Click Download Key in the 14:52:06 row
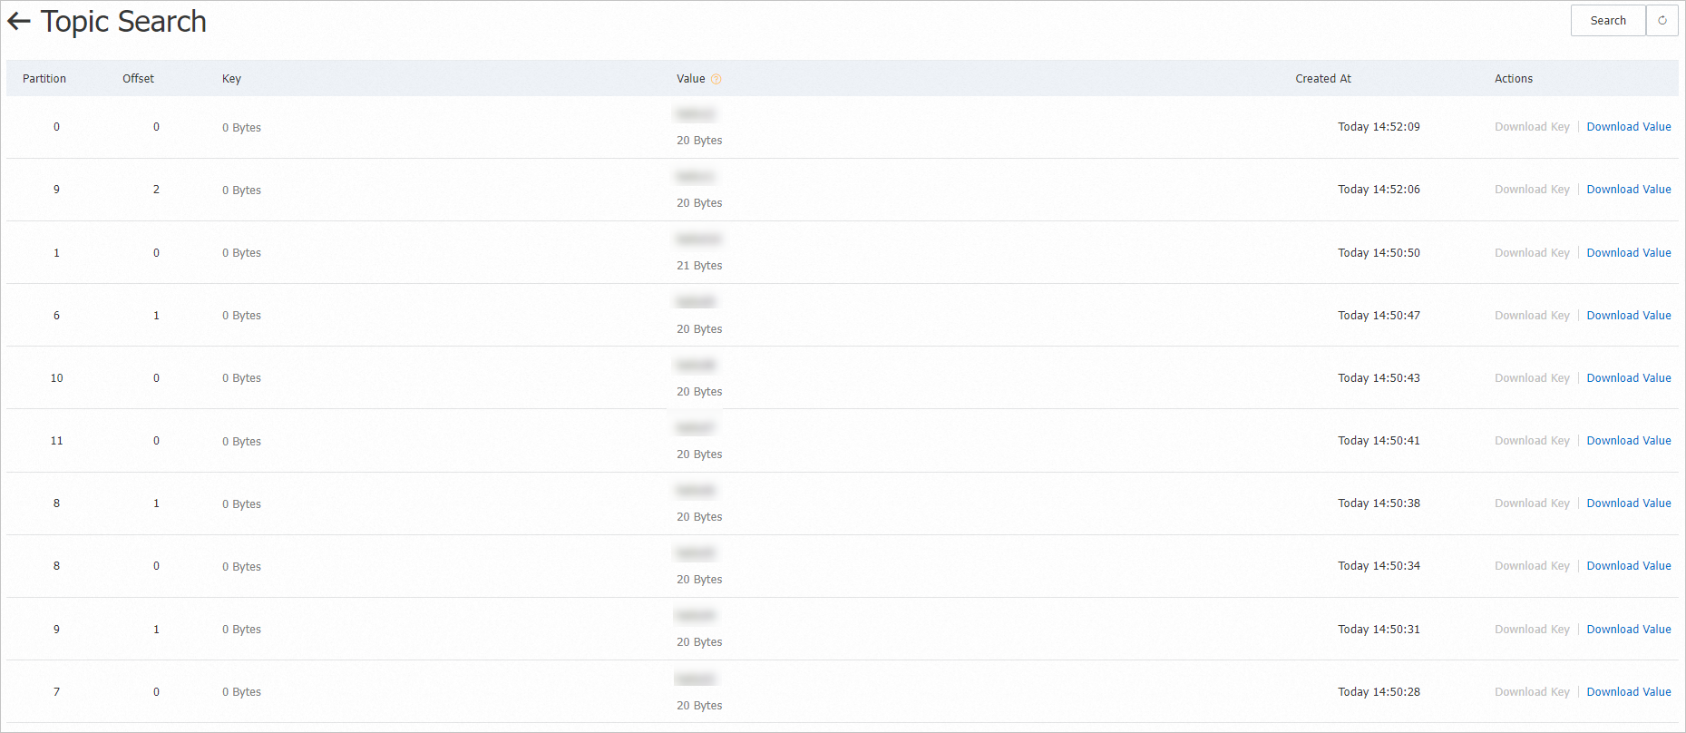The height and width of the screenshot is (733, 1686). click(1532, 190)
